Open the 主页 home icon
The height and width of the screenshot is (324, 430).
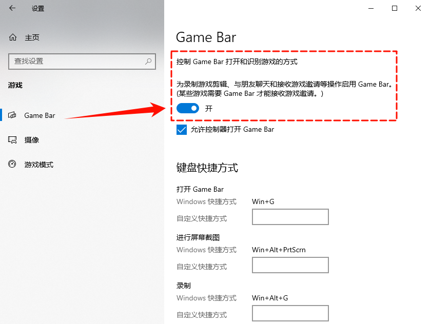pyautogui.click(x=13, y=37)
